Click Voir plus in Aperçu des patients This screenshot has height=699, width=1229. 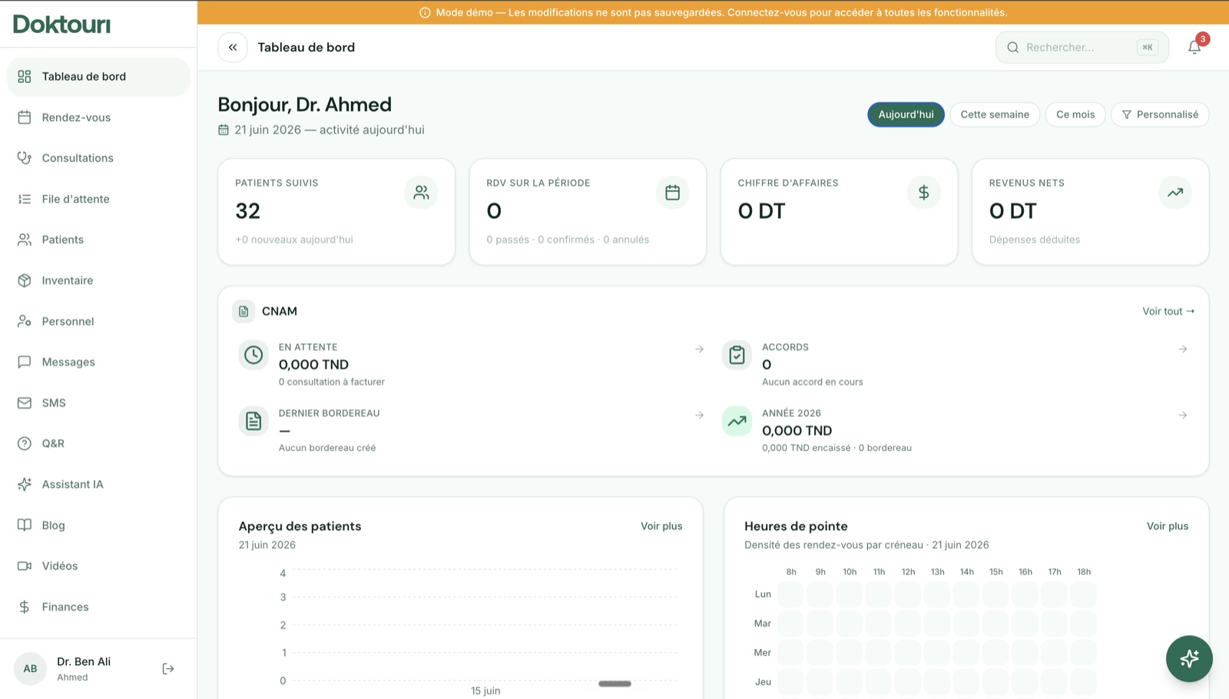tap(661, 526)
